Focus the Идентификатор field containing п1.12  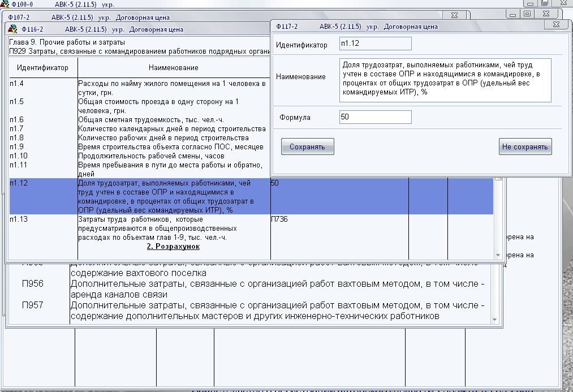[375, 44]
